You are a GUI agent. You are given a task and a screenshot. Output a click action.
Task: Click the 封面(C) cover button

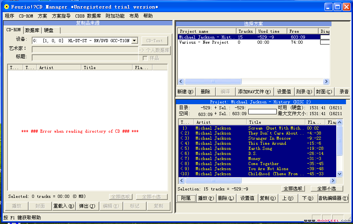tap(324, 92)
